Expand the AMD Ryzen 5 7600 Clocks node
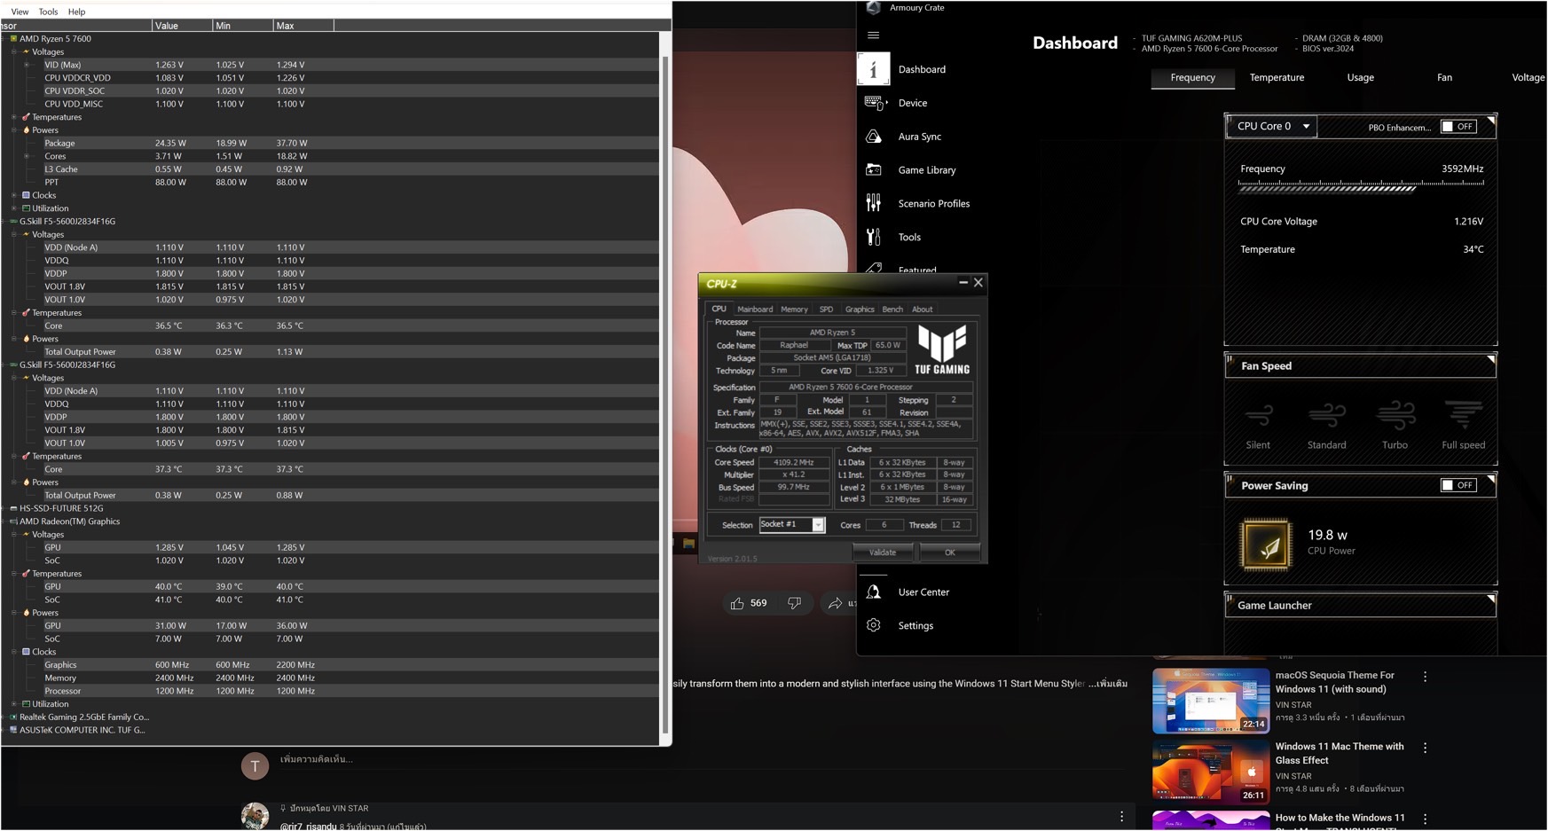 pos(15,195)
